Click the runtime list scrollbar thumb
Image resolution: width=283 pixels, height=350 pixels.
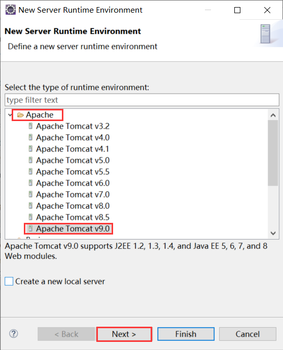pyautogui.click(x=273, y=153)
